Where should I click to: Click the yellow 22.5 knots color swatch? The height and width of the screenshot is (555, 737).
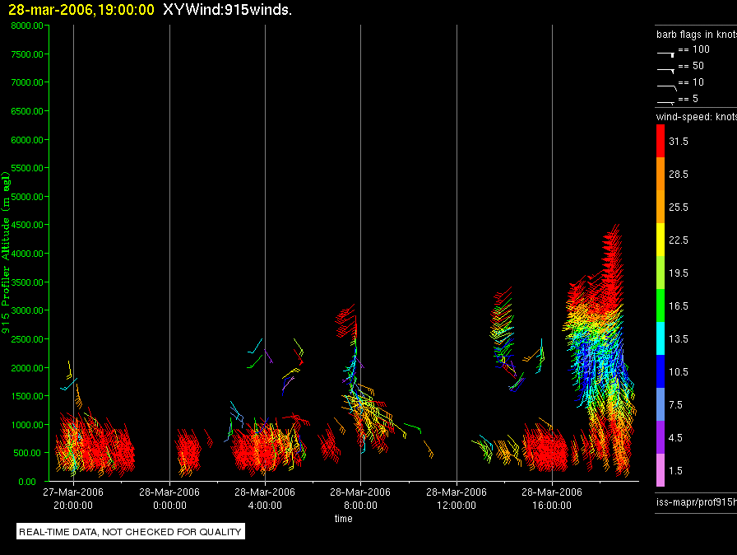661,240
